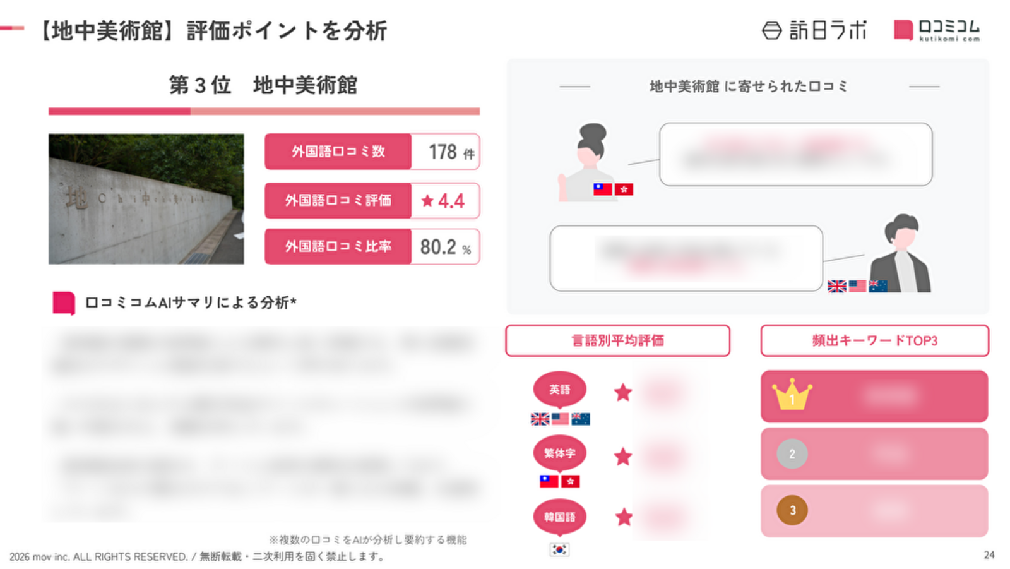Click the pink icon beside 口コミコムAIサマリ heading
Screen dimensions: 1010x569
coord(64,302)
